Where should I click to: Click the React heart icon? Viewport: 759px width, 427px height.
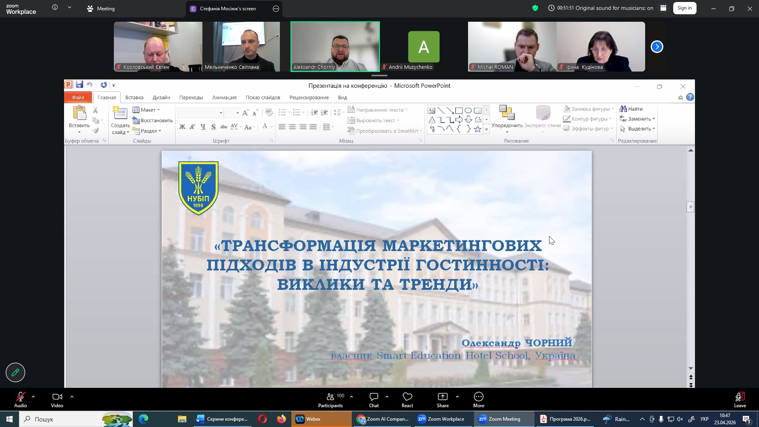407,397
